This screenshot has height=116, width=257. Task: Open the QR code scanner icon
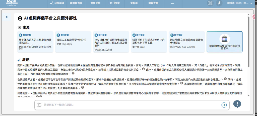211,3
